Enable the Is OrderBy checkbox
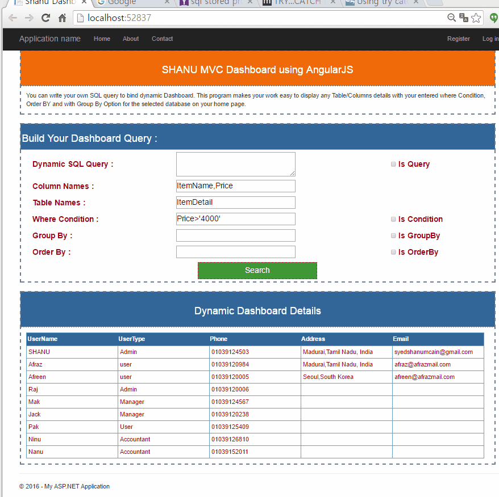Screen dimensions: 499x497 click(393, 252)
